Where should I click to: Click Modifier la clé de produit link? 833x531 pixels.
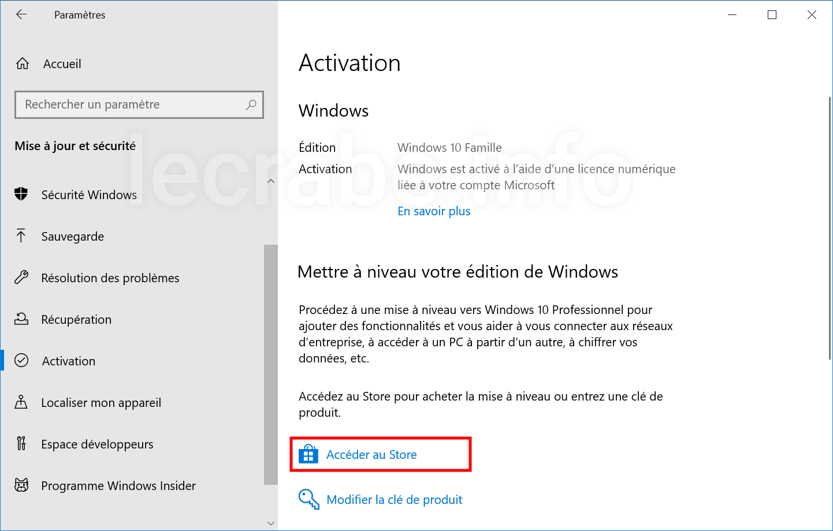[395, 500]
